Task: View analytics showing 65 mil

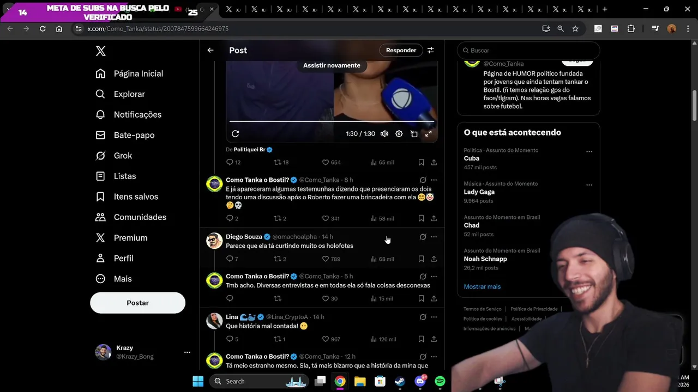Action: click(x=382, y=162)
